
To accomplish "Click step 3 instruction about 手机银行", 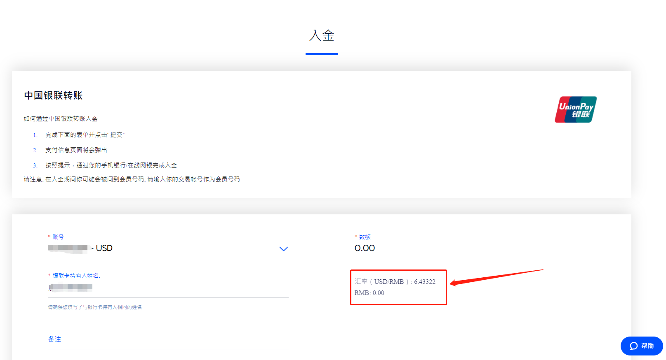I will (x=111, y=165).
